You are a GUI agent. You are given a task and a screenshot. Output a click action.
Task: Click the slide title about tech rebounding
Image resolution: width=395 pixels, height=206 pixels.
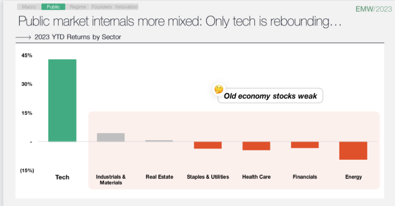coord(180,21)
